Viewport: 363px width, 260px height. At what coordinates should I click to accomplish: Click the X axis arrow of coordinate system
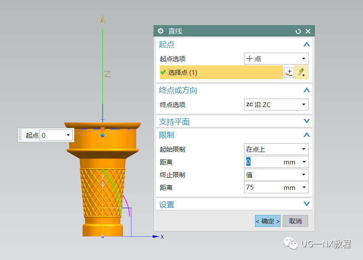click(156, 236)
